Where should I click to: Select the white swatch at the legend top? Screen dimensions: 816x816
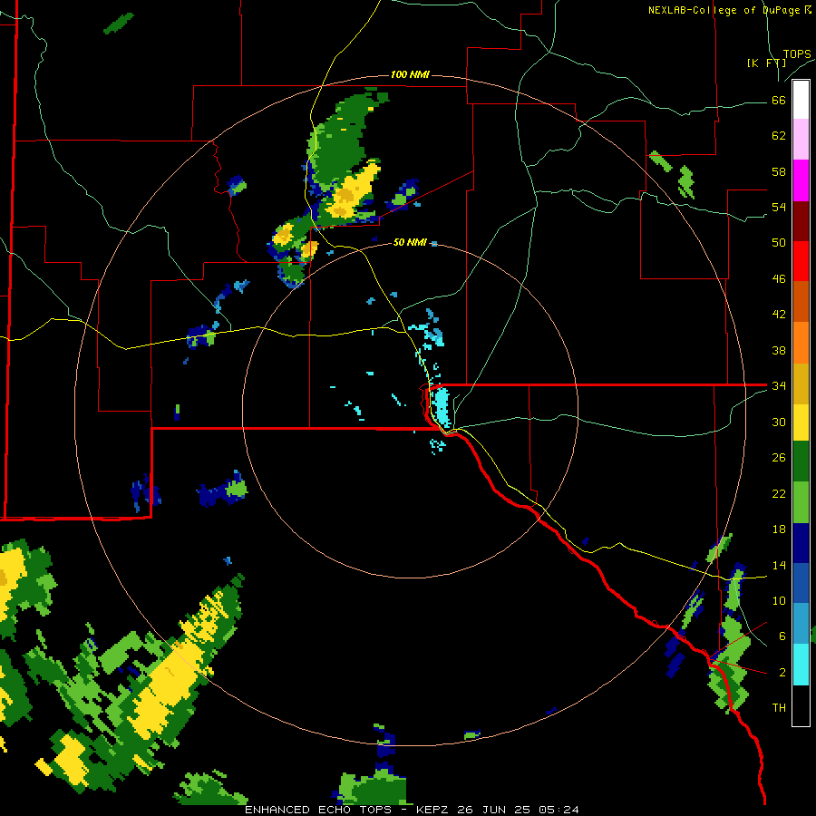pyautogui.click(x=801, y=100)
